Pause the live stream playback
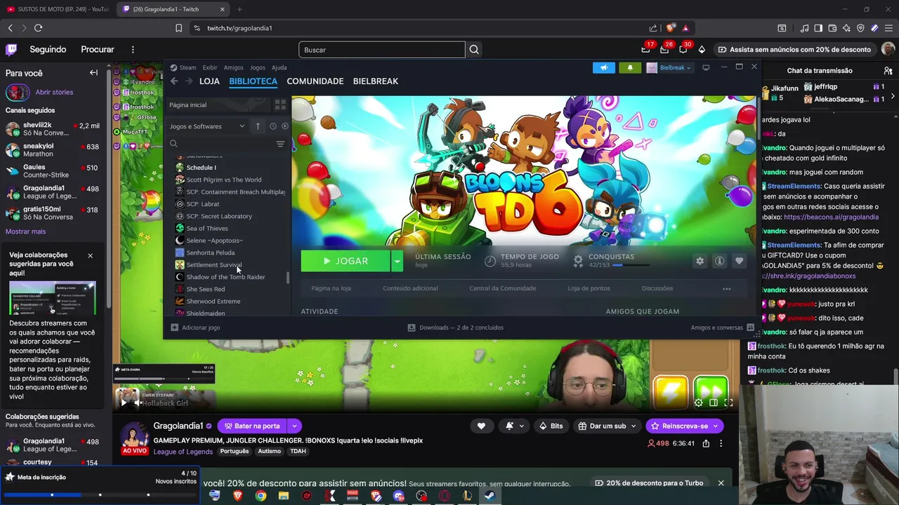This screenshot has width=899, height=505. [124, 403]
